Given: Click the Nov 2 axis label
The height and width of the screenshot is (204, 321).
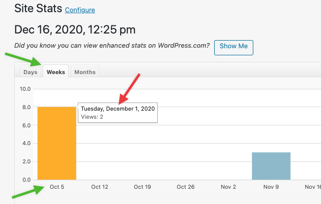Looking at the screenshot, I should coord(228,187).
